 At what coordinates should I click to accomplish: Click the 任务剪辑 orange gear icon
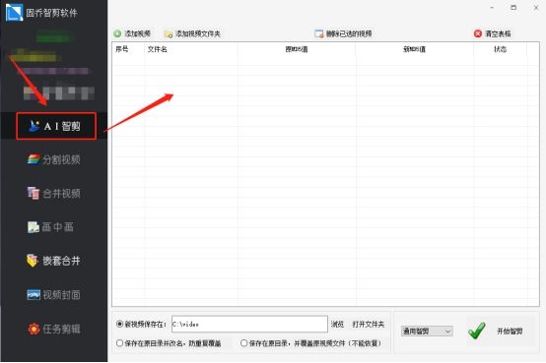[34, 329]
